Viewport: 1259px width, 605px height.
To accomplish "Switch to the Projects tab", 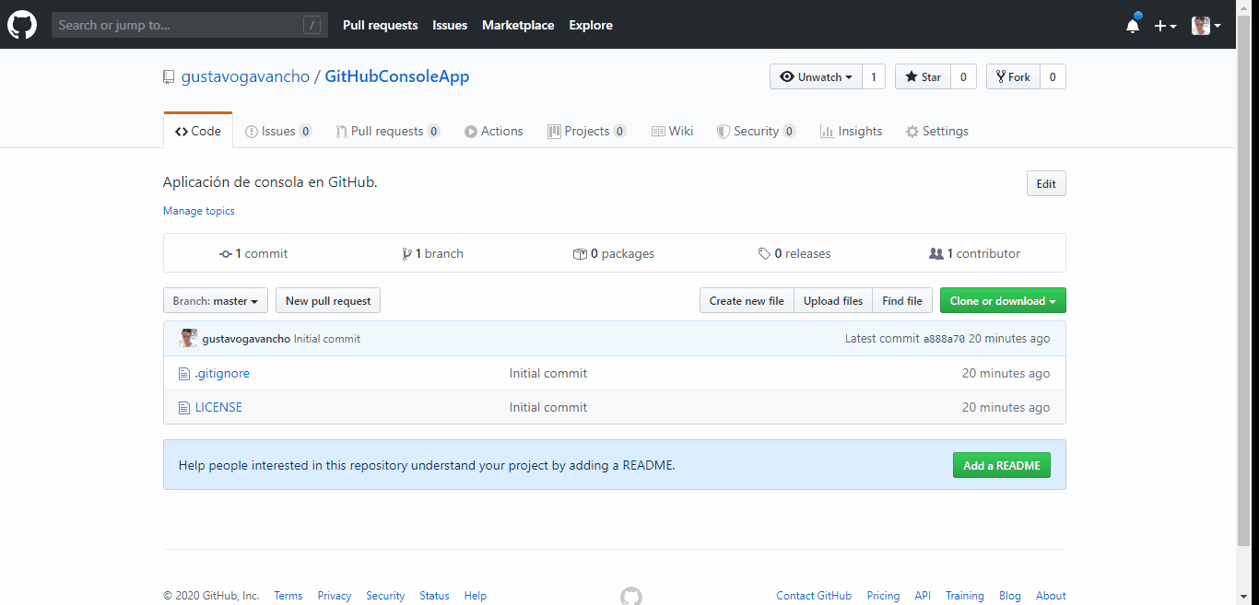I will (587, 131).
